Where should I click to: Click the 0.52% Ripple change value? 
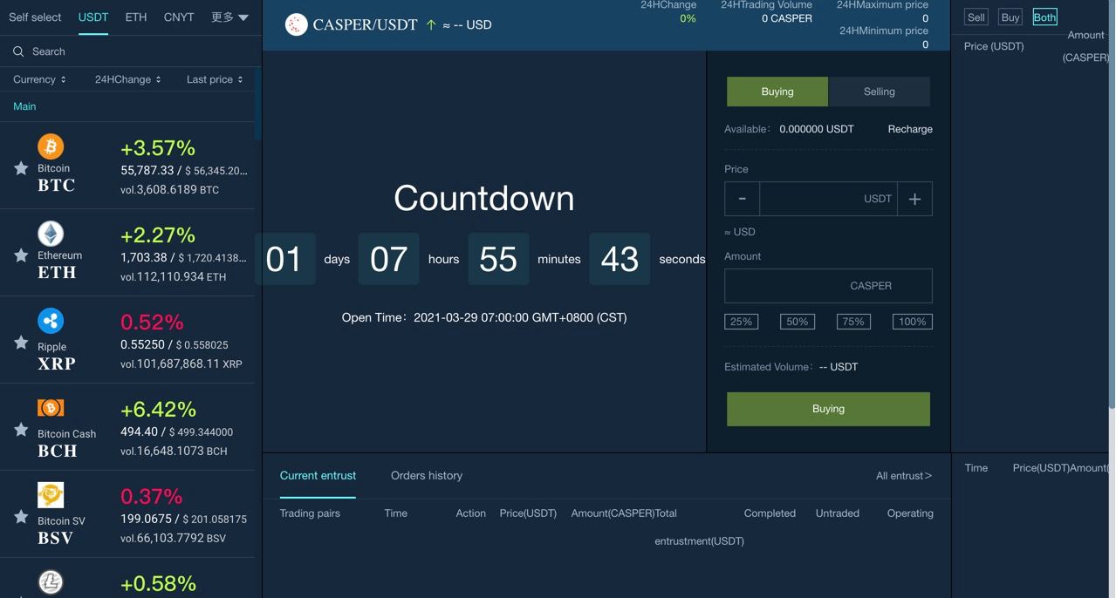pos(152,322)
